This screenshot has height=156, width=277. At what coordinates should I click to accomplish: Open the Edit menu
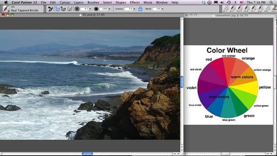[53, 2]
